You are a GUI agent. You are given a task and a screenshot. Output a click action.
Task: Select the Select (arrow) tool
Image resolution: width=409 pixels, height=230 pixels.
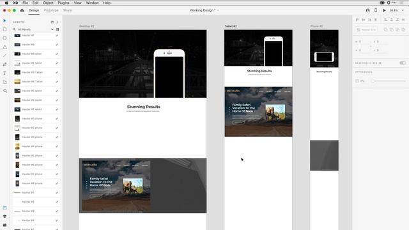click(4, 20)
